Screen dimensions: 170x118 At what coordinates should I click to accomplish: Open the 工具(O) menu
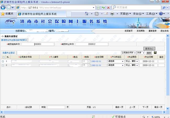[152, 14]
